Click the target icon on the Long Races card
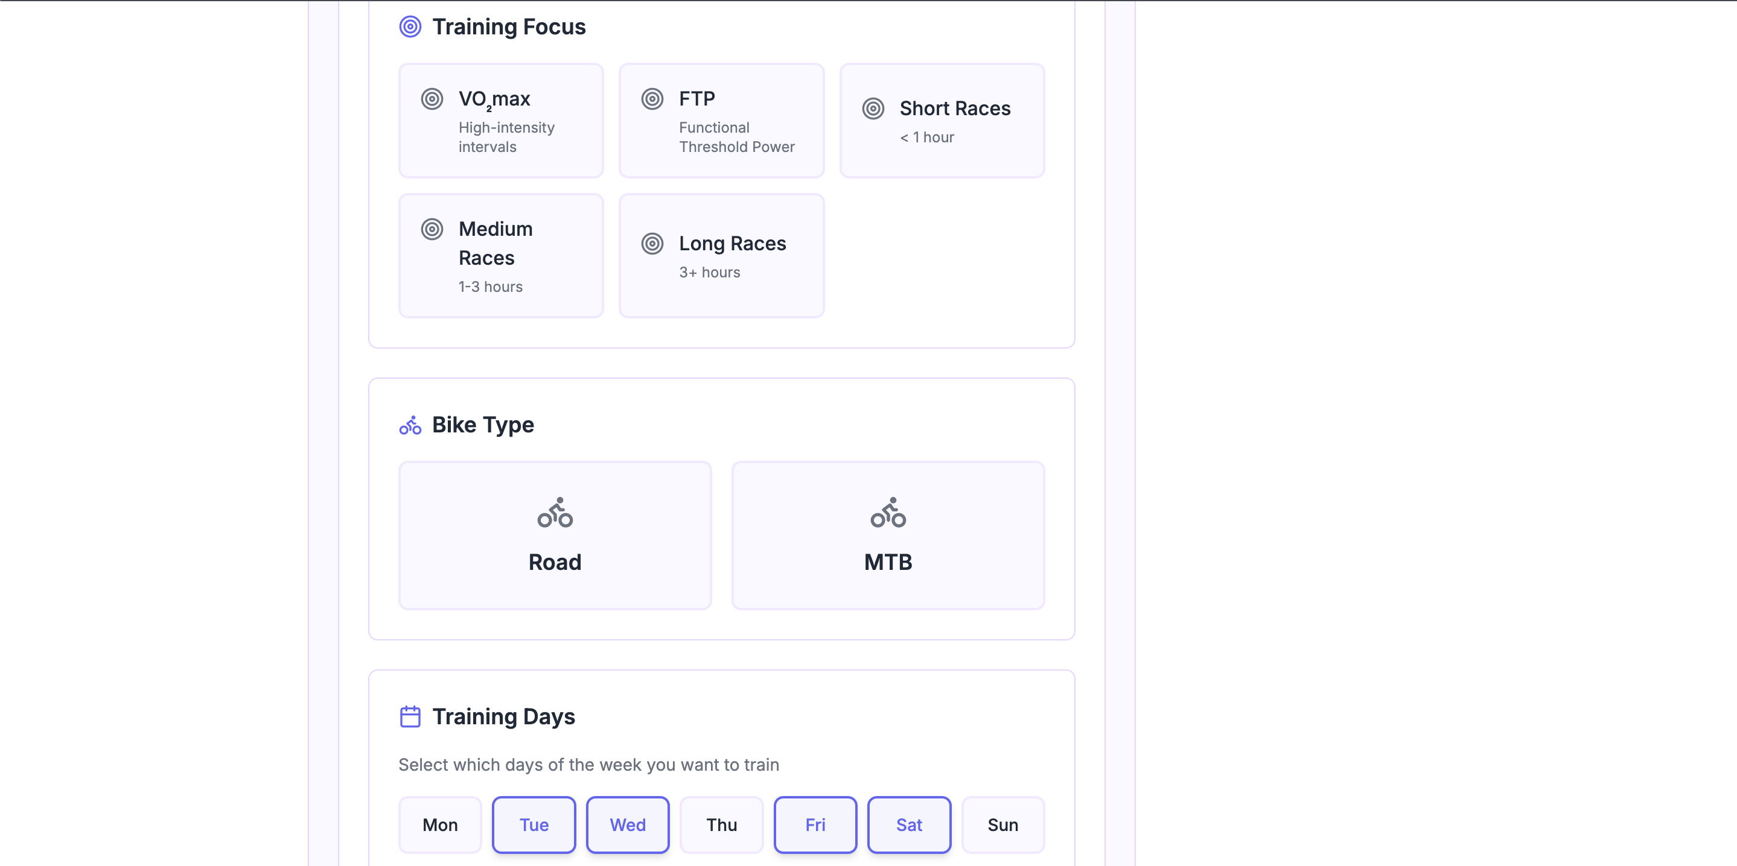This screenshot has width=1737, height=866. pos(651,244)
